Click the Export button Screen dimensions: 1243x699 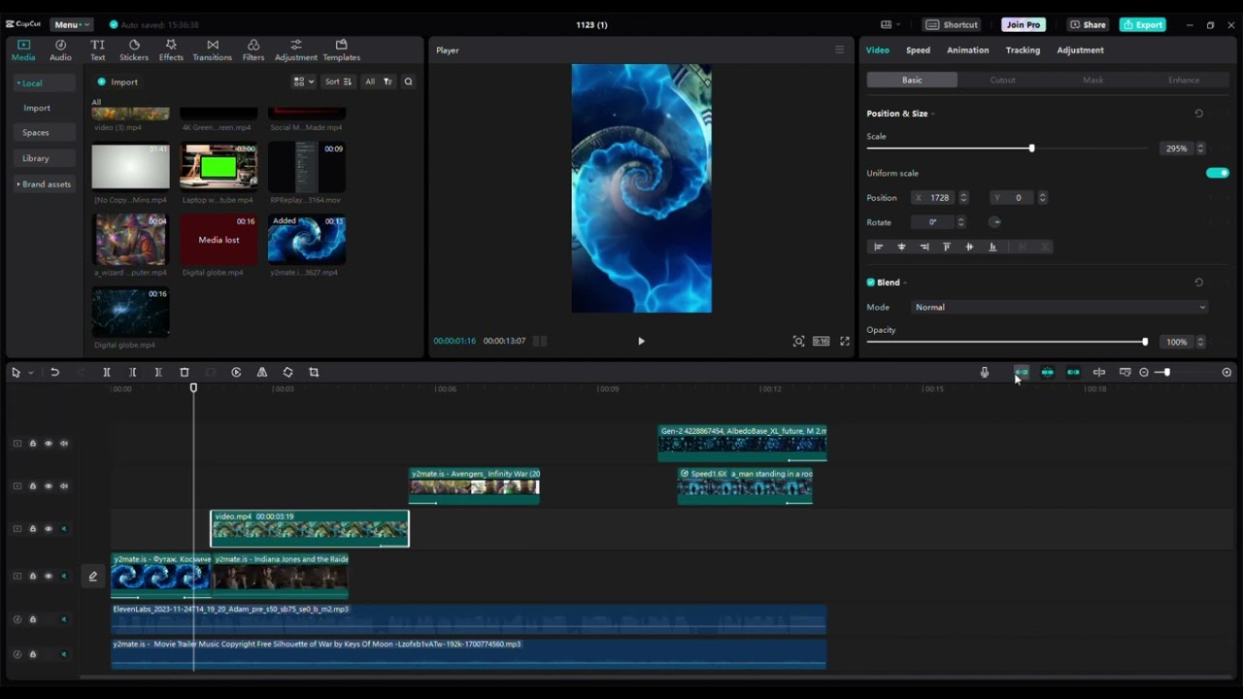(x=1143, y=24)
